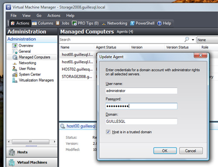Click the Columns toolbar icon

[34, 23]
